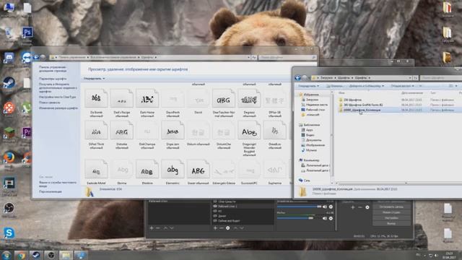
Task: Open the Изображения library
Action: pyautogui.click(x=313, y=145)
